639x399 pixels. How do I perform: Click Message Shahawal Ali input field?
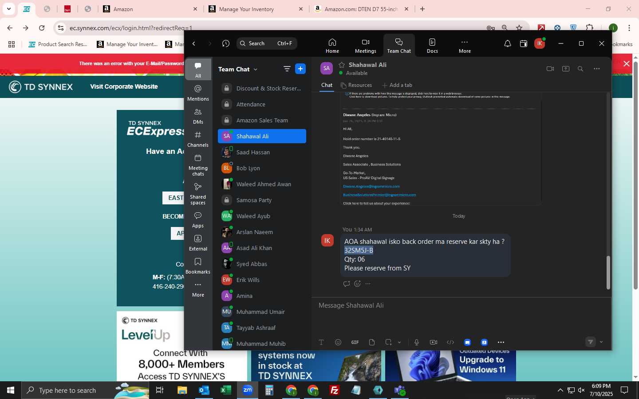click(461, 305)
